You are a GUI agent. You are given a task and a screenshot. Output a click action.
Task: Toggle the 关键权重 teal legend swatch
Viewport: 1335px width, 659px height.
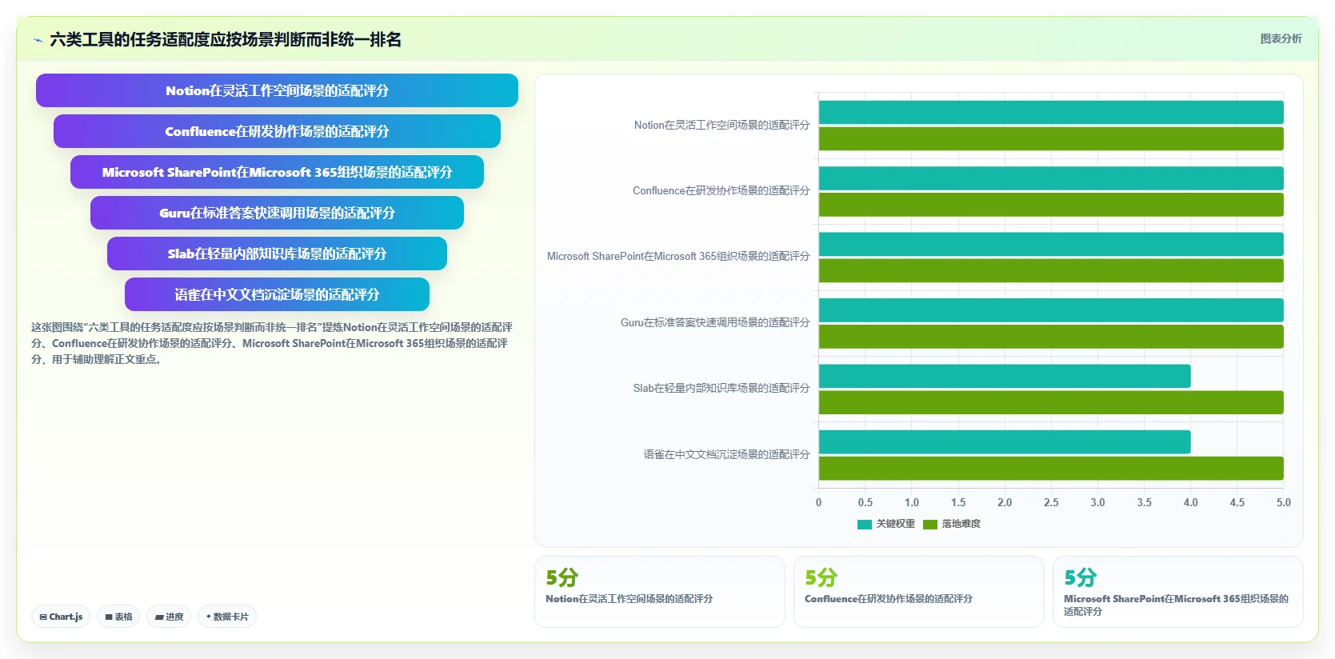pos(864,525)
